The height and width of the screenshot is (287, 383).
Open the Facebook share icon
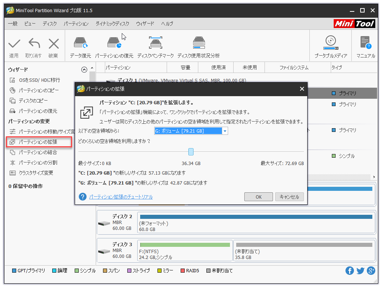click(350, 271)
